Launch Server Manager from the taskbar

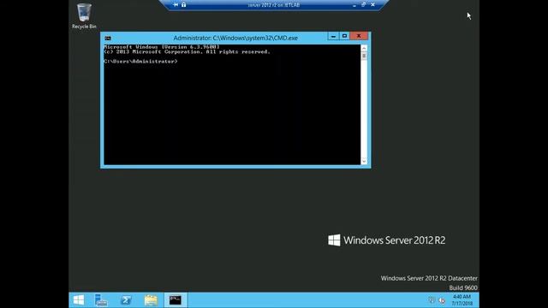click(101, 300)
